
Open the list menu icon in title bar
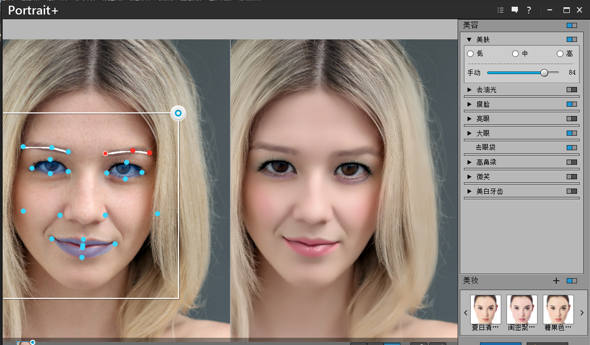500,10
